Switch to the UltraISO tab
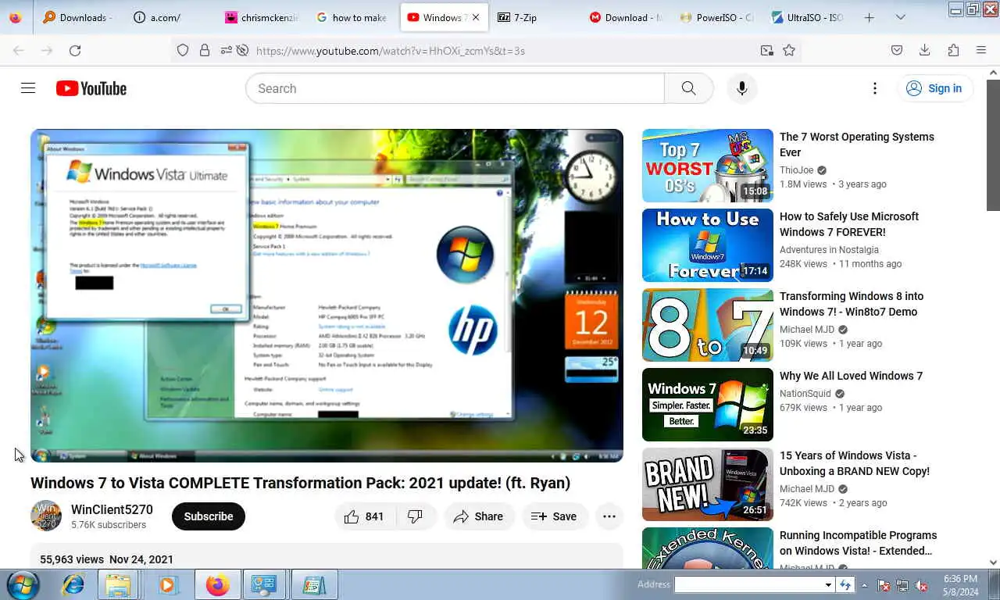 click(808, 17)
